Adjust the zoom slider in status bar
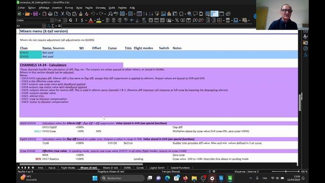Screen dimensions: 325x183 pyautogui.click(x=285, y=172)
